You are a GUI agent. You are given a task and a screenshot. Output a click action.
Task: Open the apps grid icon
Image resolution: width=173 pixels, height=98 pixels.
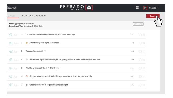pos(137,8)
